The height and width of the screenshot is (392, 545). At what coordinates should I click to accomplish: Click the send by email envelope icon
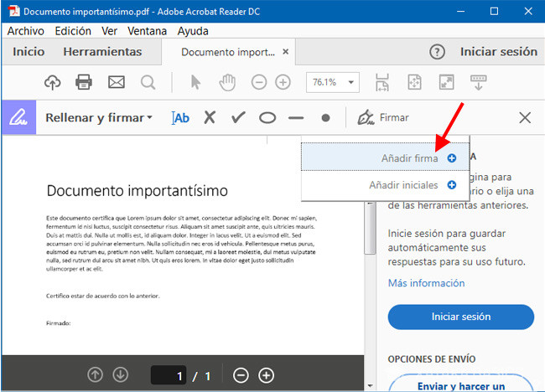tap(116, 82)
